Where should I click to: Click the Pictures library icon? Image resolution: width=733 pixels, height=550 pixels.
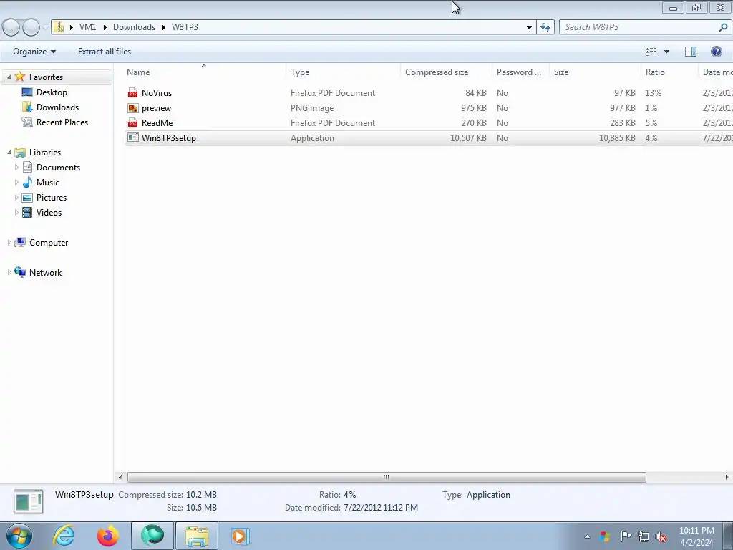(x=27, y=198)
